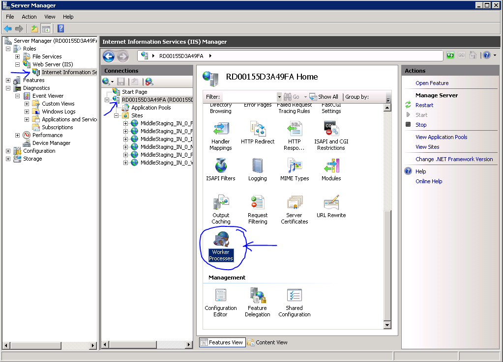Click Restart under Manage Server
503x362 pixels.
424,105
